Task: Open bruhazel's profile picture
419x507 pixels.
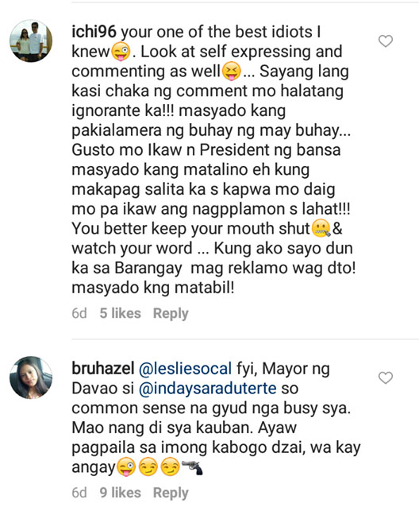Action: click(31, 377)
